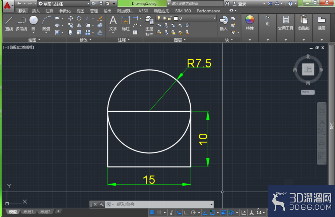Select the Move tool in Modify panel
Screen dimensions: 335x217
71,18
